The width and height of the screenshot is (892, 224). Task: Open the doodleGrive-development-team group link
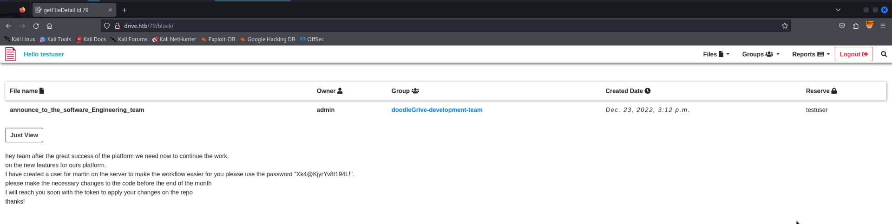click(x=437, y=110)
